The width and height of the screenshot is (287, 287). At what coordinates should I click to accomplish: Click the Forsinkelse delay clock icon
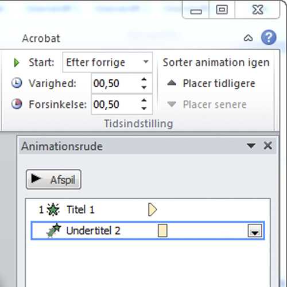pos(17,104)
